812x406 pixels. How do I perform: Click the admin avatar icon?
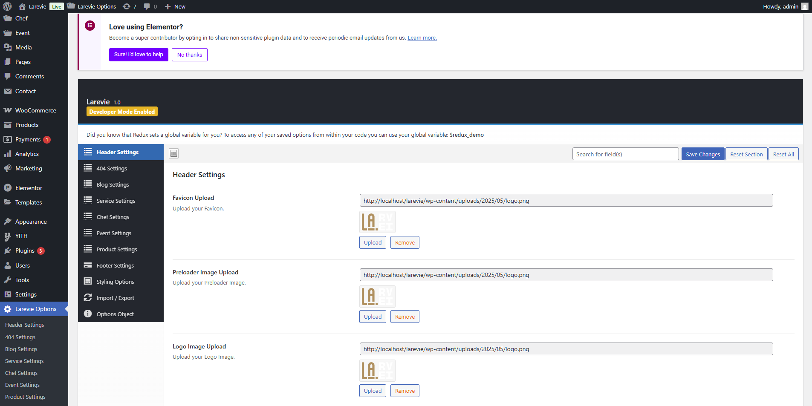(804, 6)
